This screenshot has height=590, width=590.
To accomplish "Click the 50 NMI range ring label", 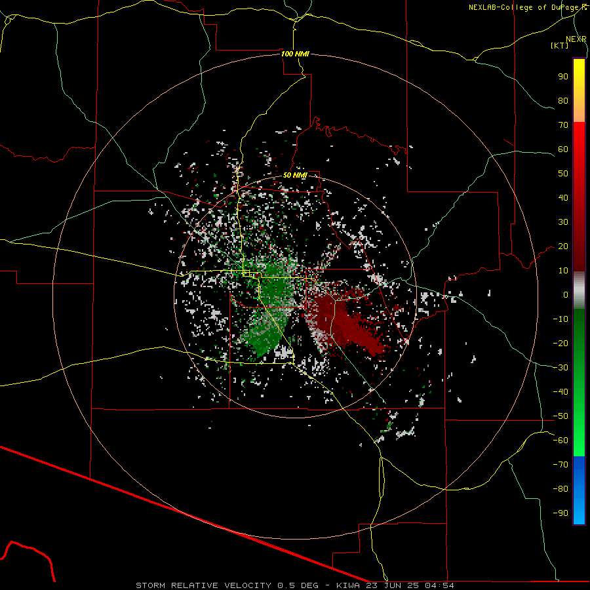I will (x=295, y=175).
